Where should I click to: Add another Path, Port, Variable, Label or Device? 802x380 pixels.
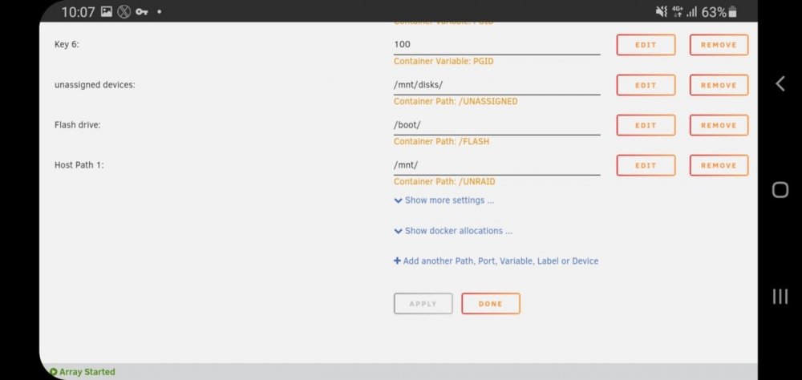(496, 261)
